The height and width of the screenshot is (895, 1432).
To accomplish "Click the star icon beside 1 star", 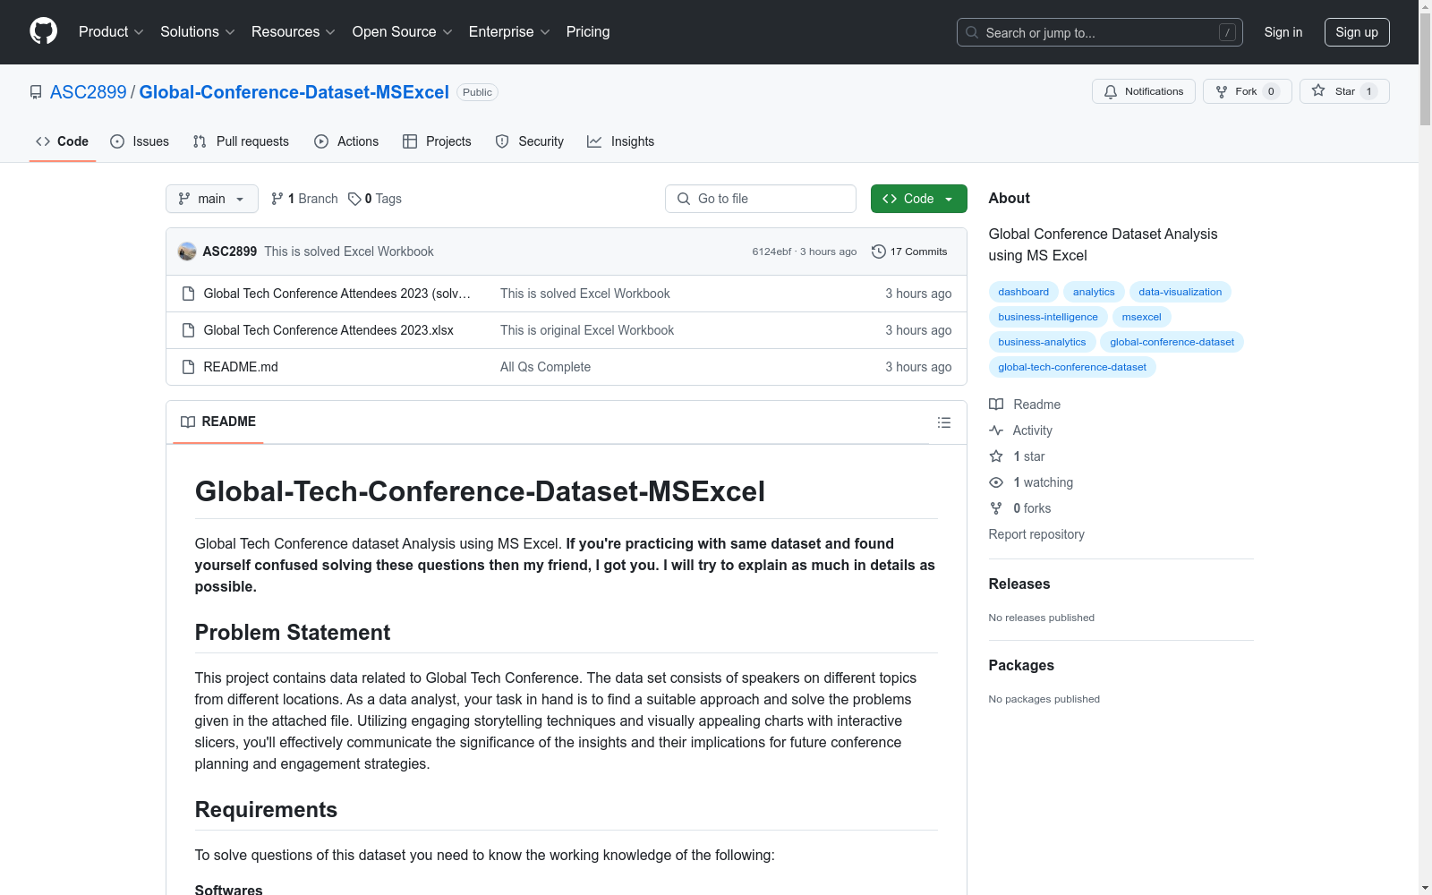I will click(x=996, y=456).
